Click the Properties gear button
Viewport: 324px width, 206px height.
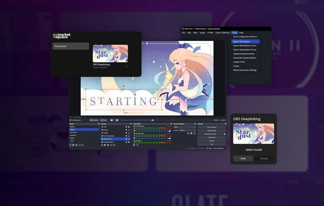(x=94, y=120)
